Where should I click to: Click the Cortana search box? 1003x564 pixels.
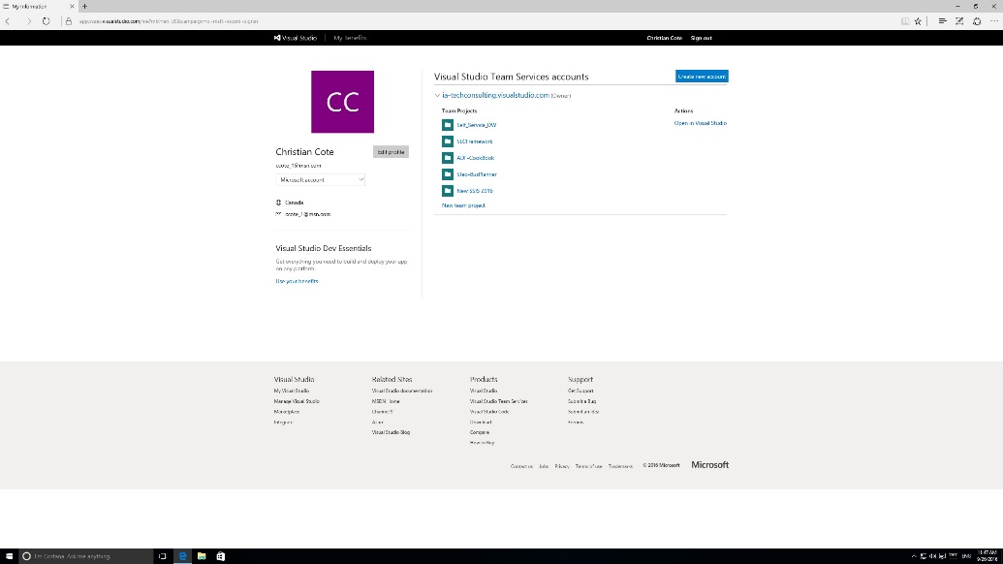85,556
